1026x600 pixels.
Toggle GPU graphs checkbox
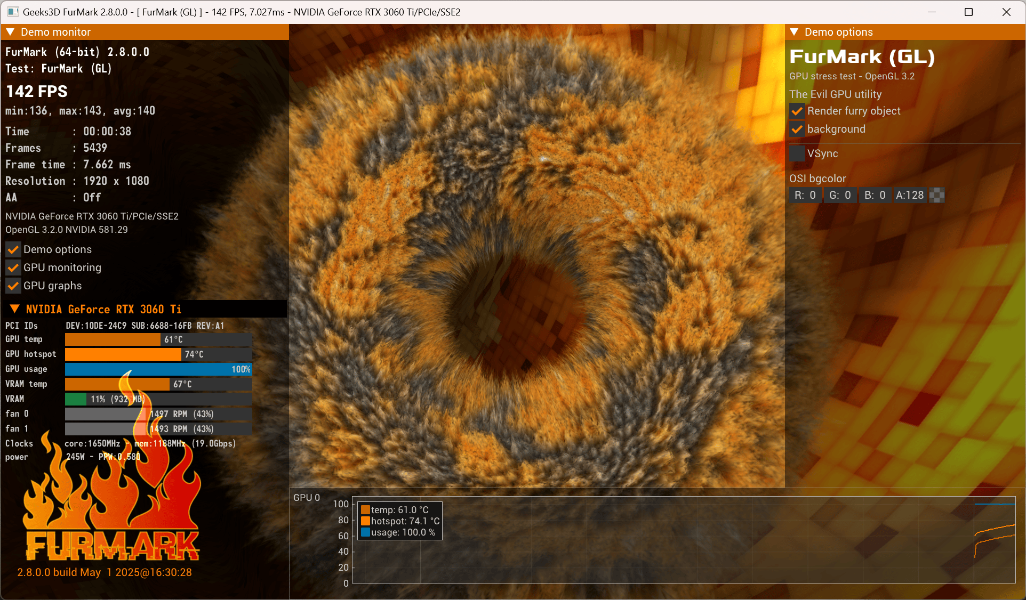pyautogui.click(x=13, y=286)
